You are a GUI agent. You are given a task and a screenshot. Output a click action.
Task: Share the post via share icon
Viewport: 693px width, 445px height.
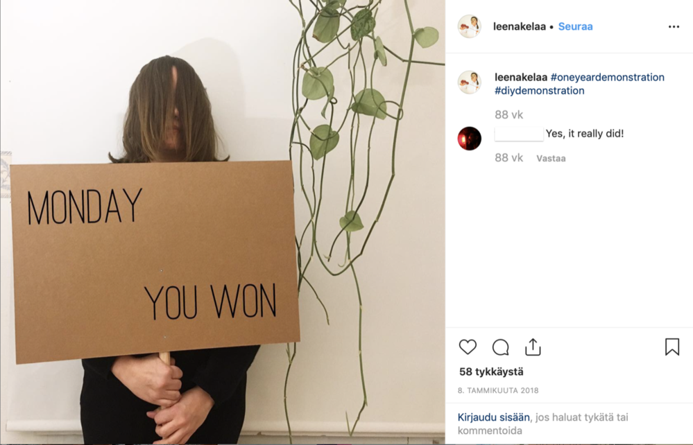coord(533,347)
